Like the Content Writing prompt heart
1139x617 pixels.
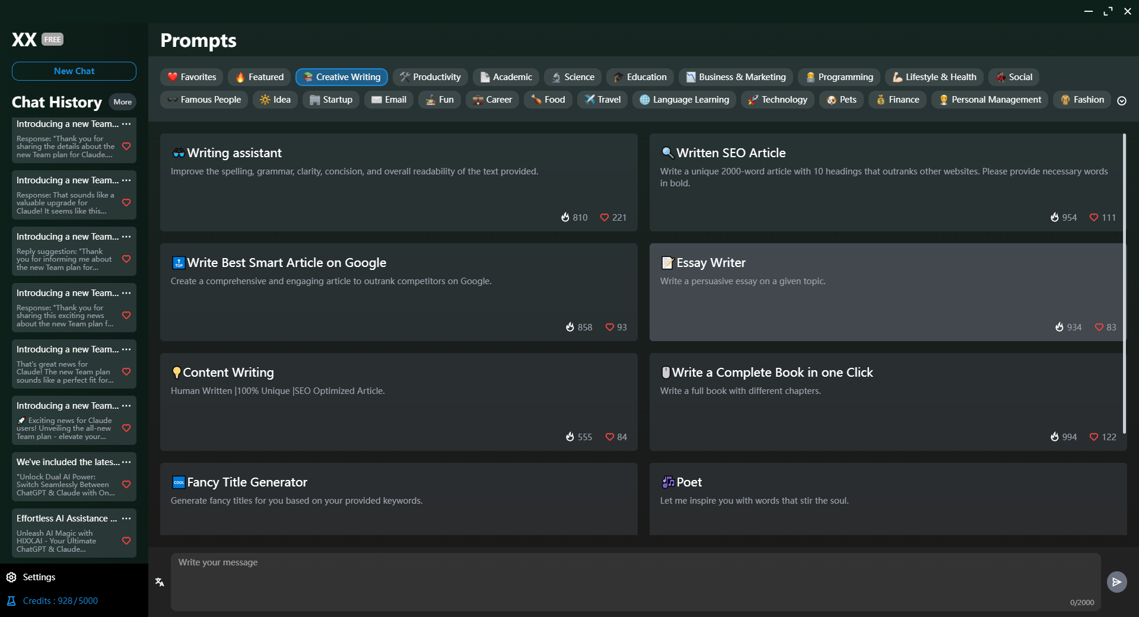point(609,437)
